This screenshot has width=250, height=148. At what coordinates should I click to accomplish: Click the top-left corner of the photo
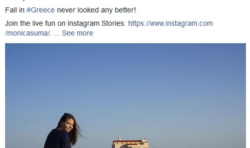7,45
